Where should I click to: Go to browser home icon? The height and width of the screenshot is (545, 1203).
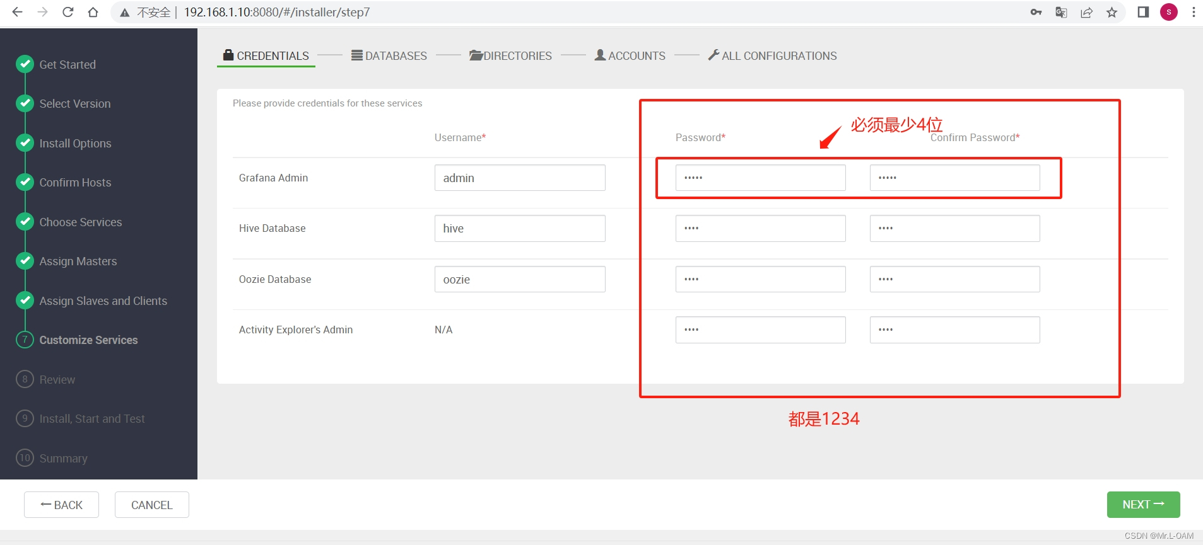point(93,12)
